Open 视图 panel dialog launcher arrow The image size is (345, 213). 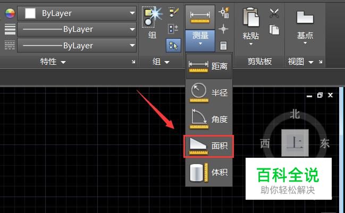click(321, 62)
